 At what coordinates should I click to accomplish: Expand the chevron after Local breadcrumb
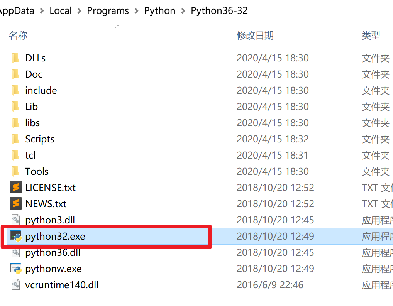79,11
